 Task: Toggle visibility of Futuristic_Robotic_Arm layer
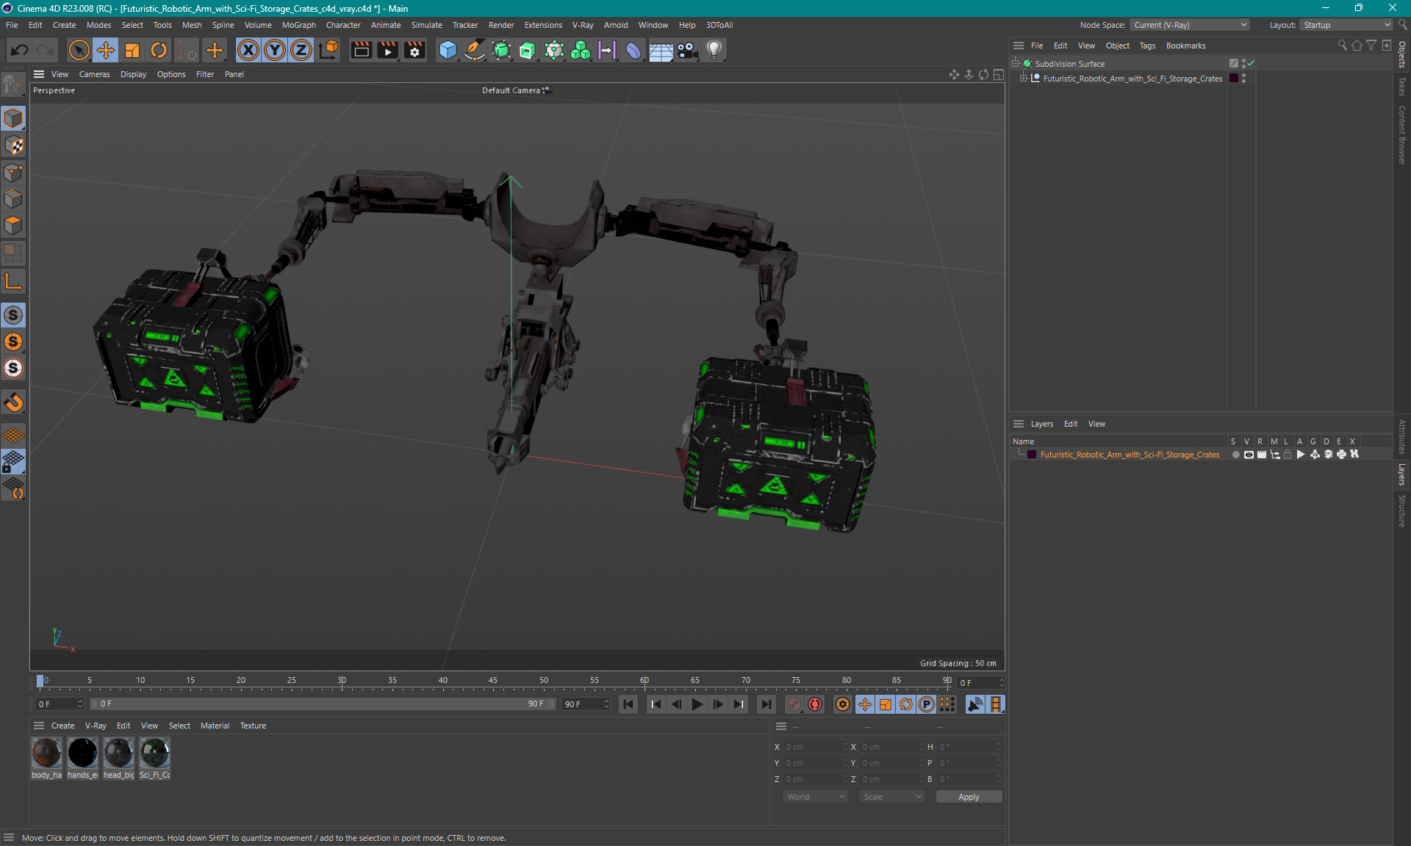pyautogui.click(x=1246, y=455)
